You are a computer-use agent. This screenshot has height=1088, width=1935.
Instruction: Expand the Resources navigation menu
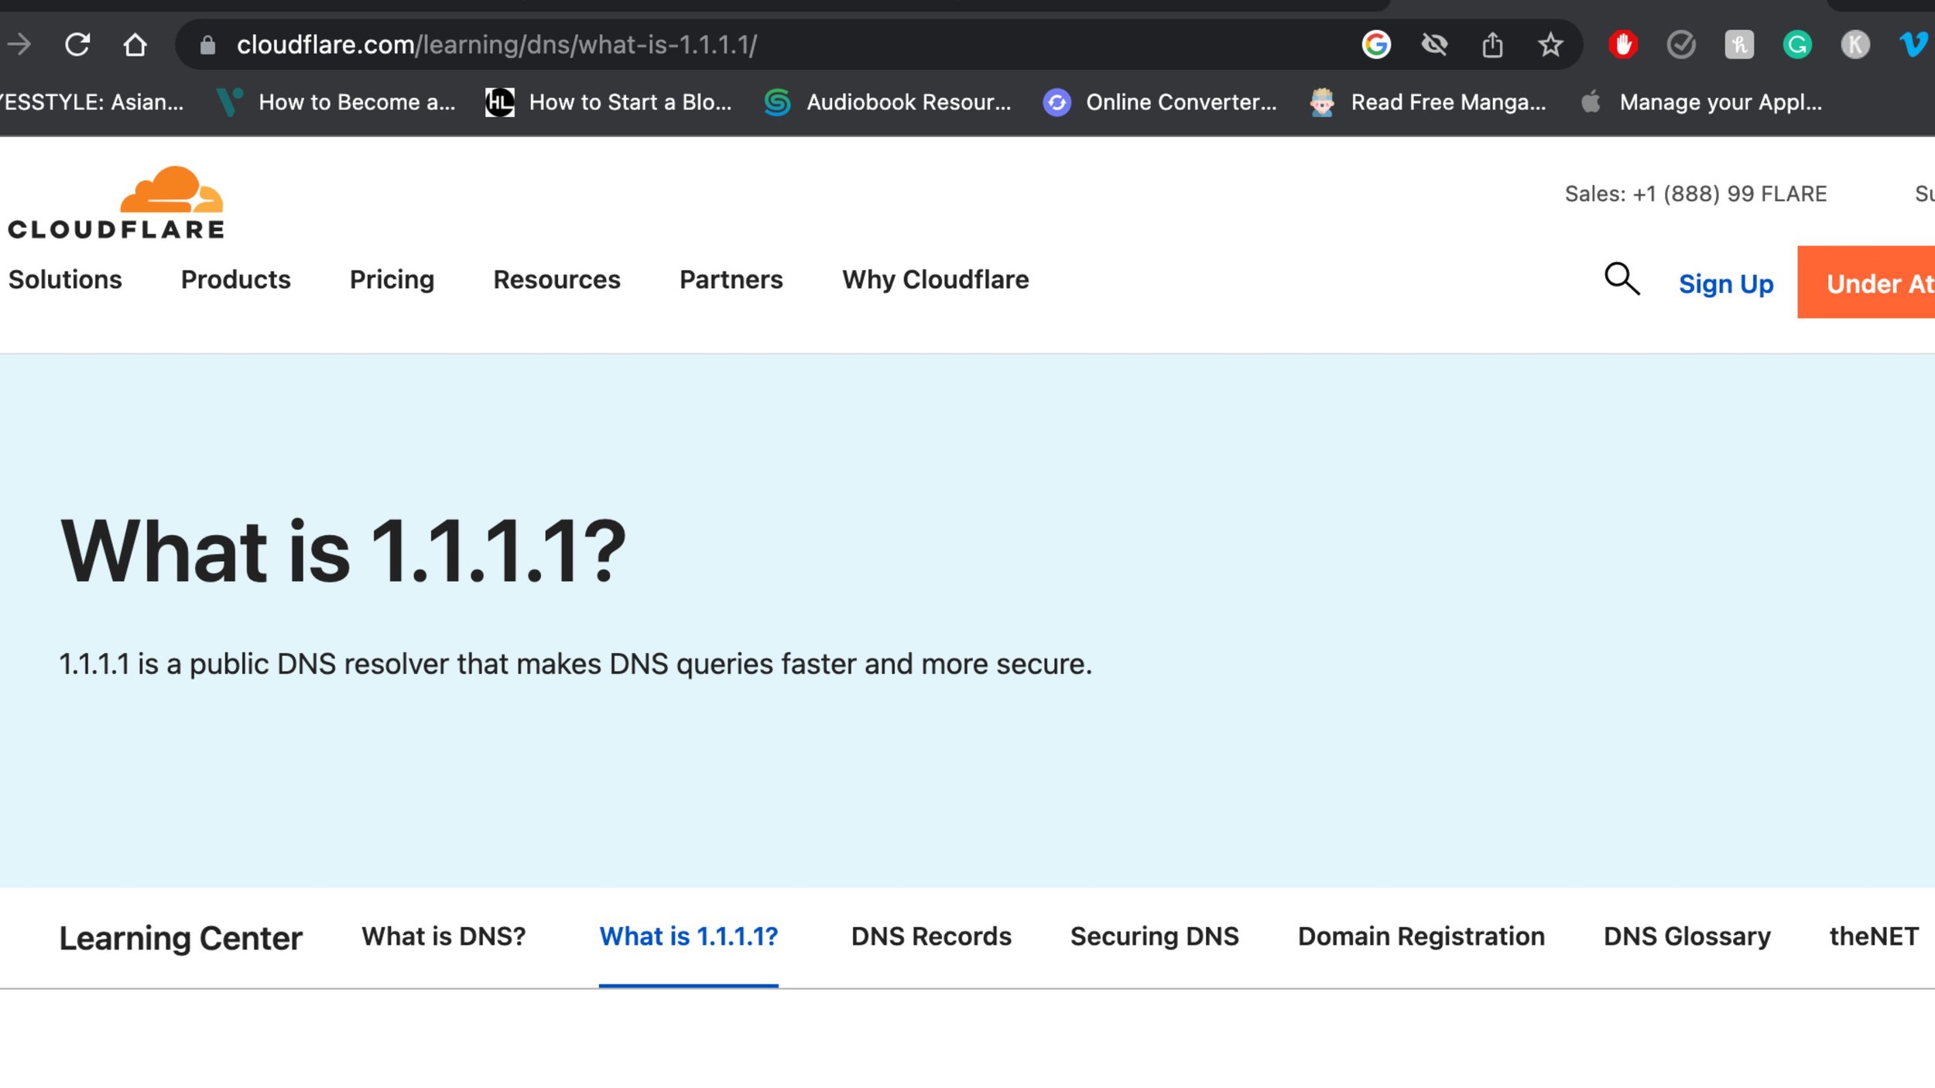click(557, 279)
